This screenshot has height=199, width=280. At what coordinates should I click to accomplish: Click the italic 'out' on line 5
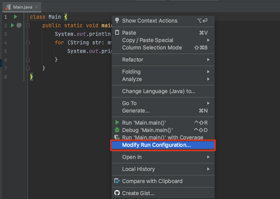94,51
